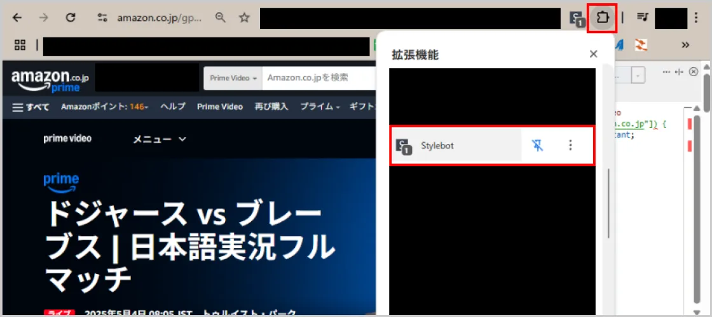The width and height of the screenshot is (712, 317).
Task: Go back with the browser back arrow
Action: (x=17, y=18)
